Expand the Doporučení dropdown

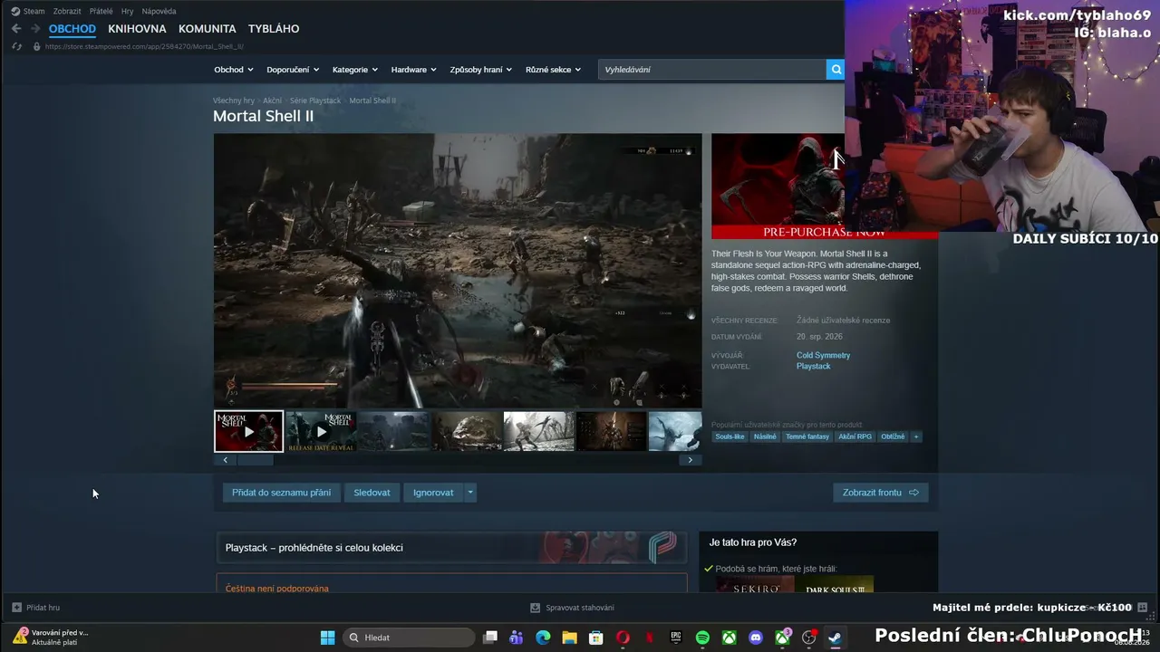click(x=293, y=70)
